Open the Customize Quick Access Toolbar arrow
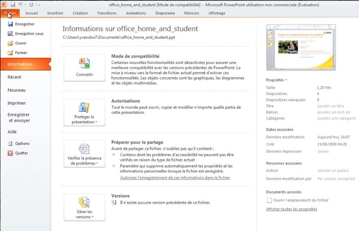Viewport: 359px width, 231px height. [39, 5]
